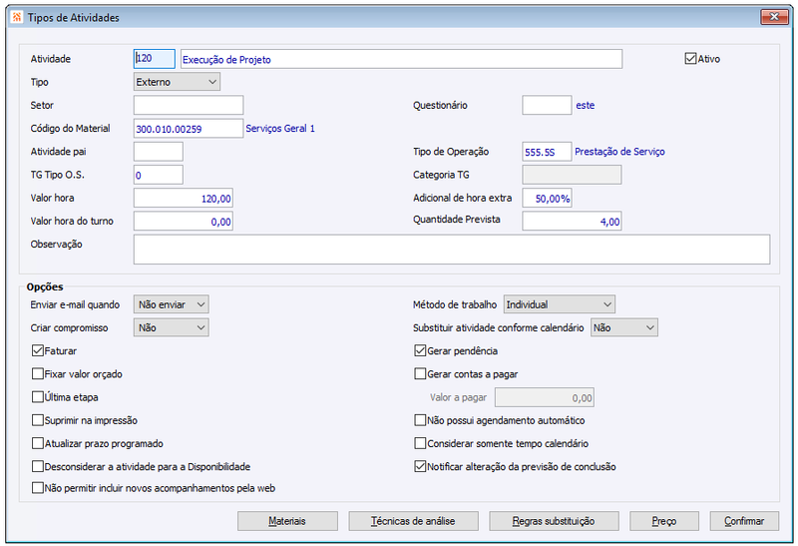Select the Código do Material field
Image resolution: width=798 pixels, height=546 pixels.
pos(189,129)
